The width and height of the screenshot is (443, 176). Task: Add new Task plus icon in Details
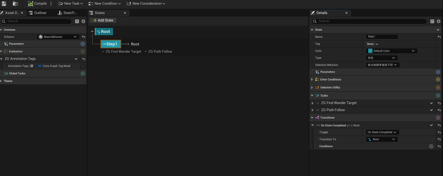pos(438,96)
